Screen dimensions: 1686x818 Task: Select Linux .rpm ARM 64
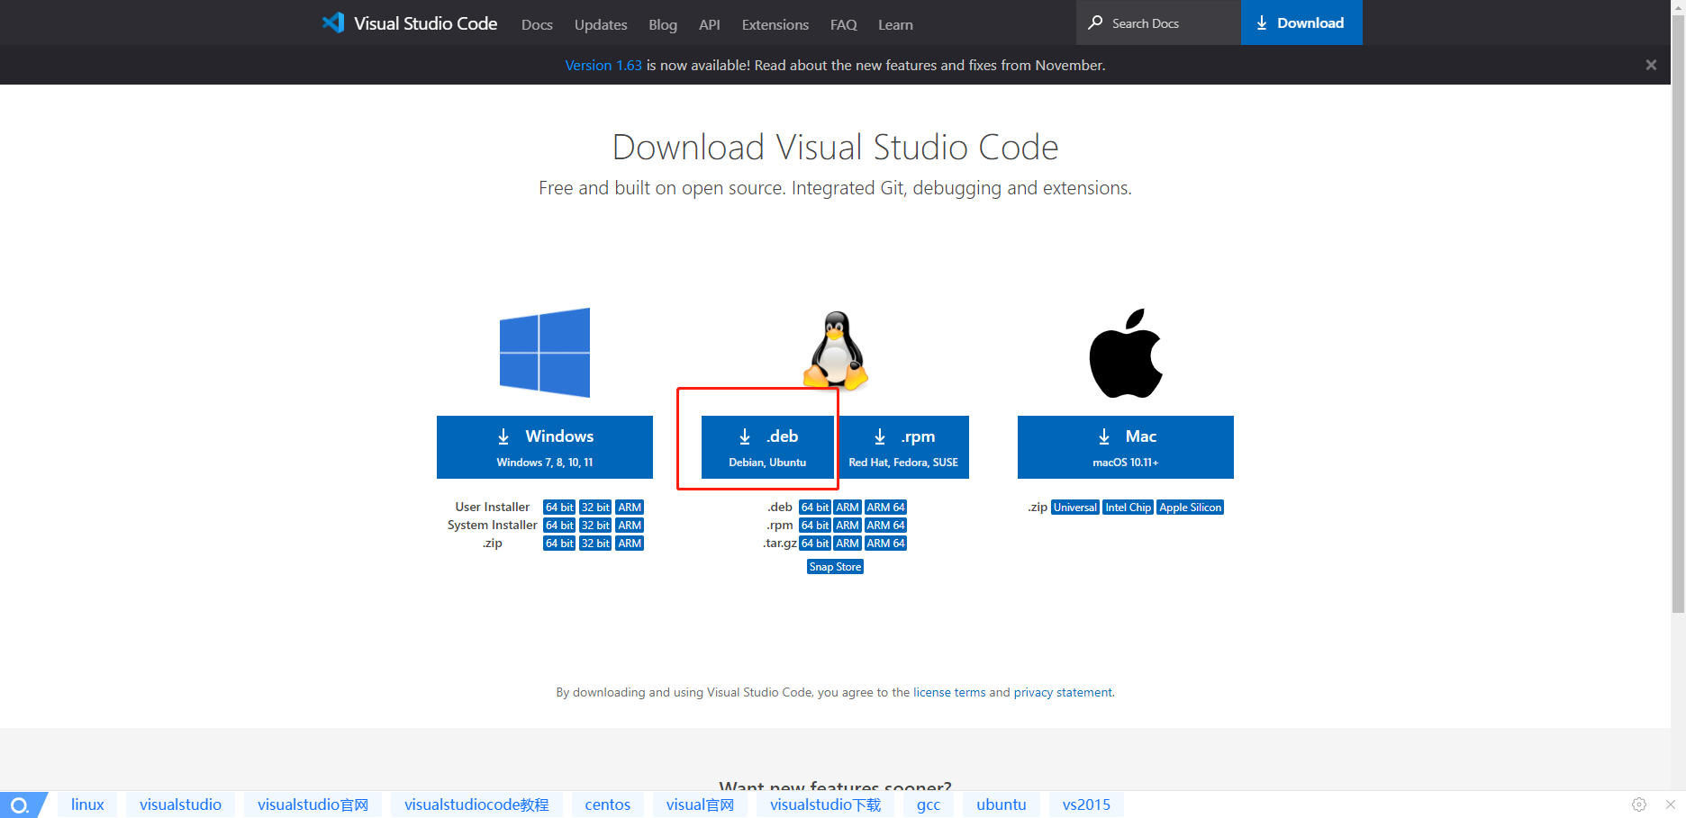click(885, 526)
